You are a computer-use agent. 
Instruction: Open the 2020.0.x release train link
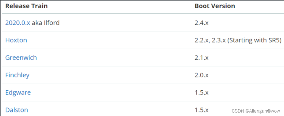pyautogui.click(x=18, y=23)
